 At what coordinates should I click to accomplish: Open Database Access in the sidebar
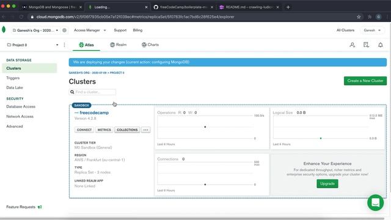click(x=21, y=106)
